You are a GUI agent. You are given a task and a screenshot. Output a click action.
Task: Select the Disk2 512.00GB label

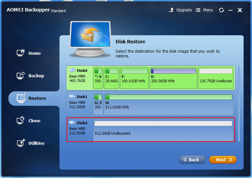click(77, 133)
